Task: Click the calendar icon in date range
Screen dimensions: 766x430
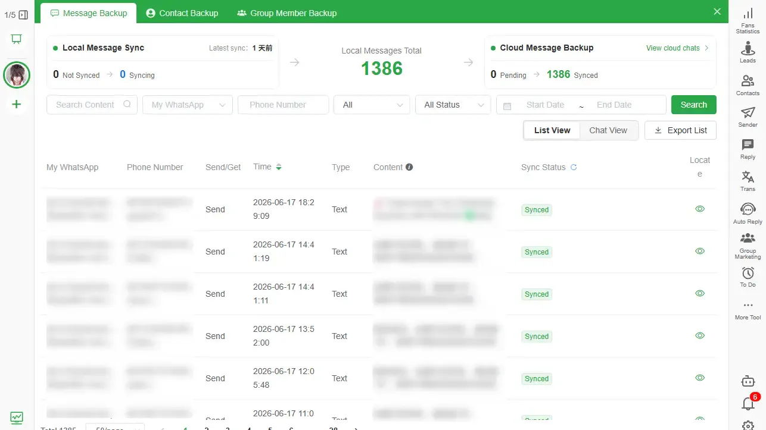Action: click(507, 106)
